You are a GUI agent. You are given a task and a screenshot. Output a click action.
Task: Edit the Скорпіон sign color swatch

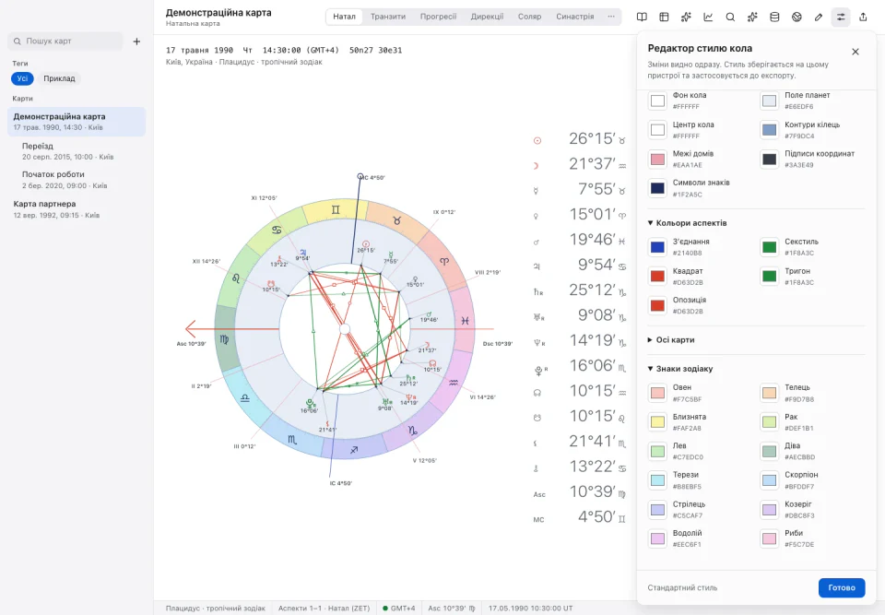pyautogui.click(x=769, y=480)
